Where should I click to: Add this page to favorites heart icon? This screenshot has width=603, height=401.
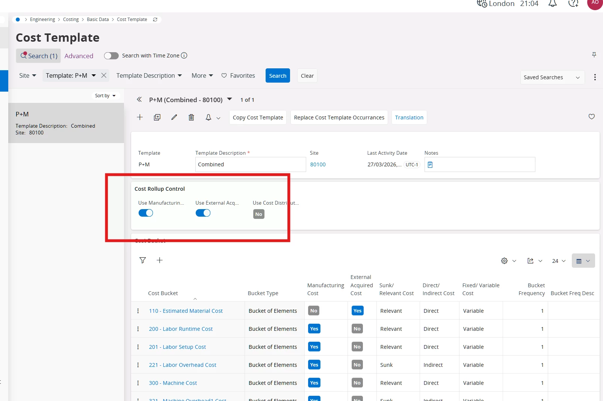tap(591, 117)
